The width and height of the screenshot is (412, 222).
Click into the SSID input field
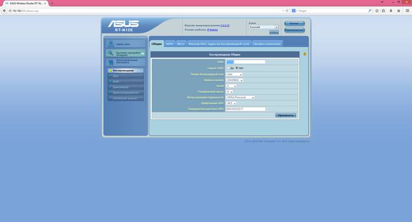pos(245,62)
